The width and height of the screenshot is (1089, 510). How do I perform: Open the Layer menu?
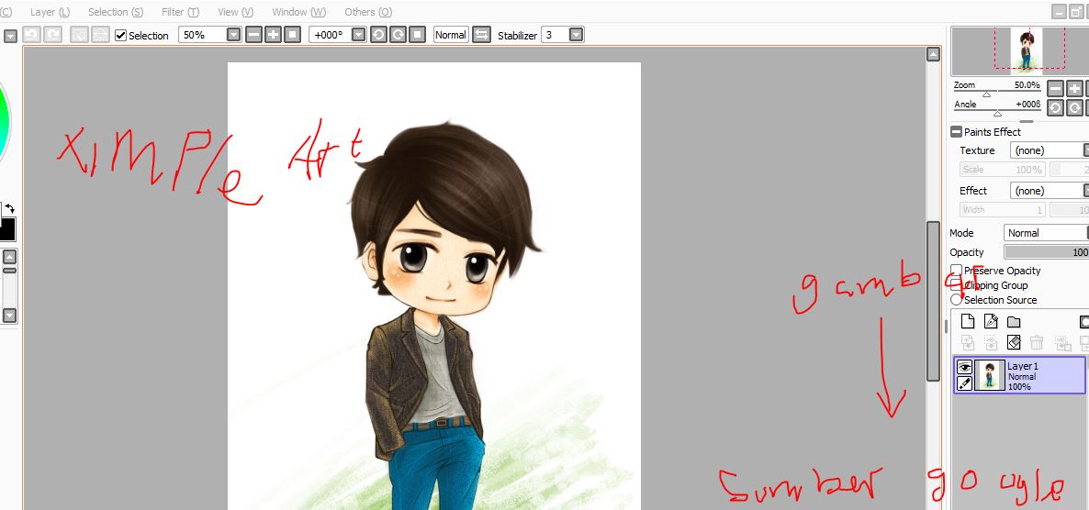tap(50, 12)
